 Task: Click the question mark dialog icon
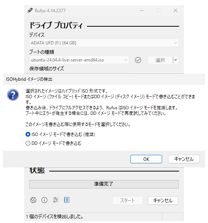point(13,95)
